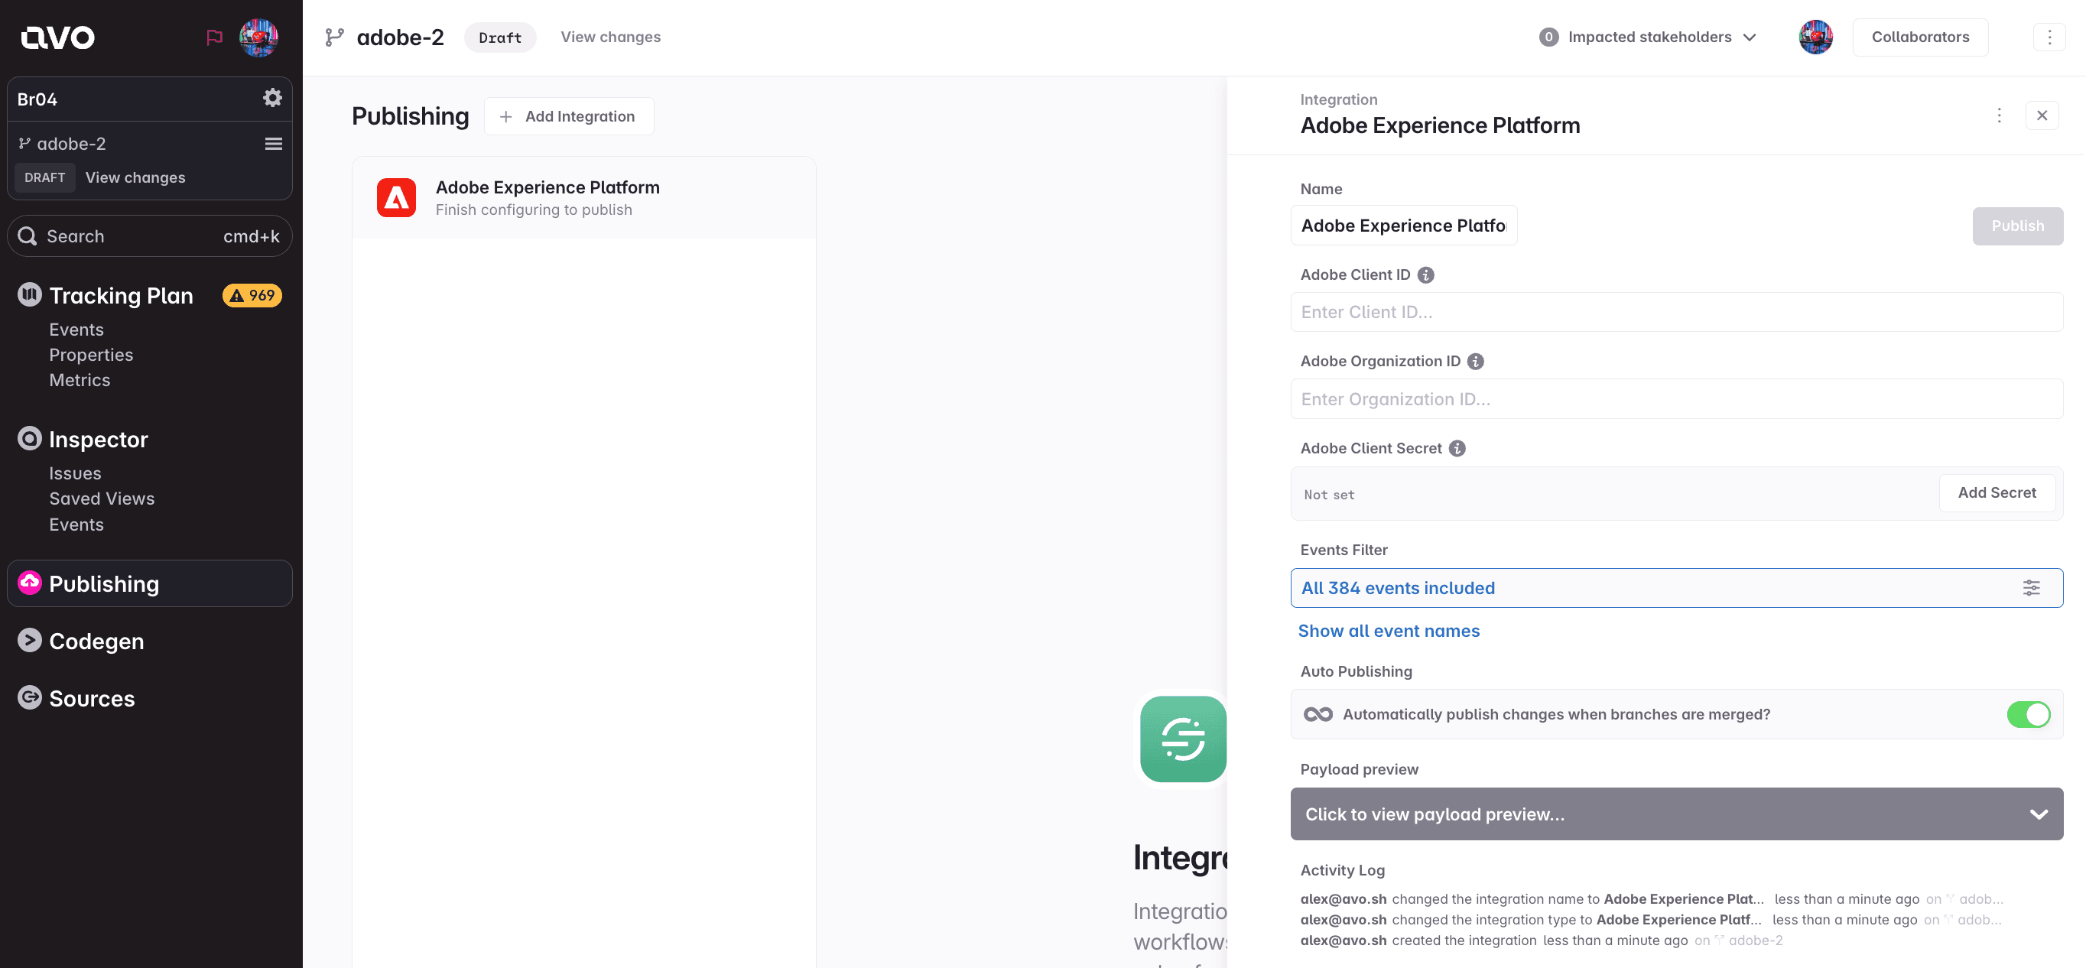The height and width of the screenshot is (968, 2086).
Task: Show all event names link
Action: pos(1389,630)
